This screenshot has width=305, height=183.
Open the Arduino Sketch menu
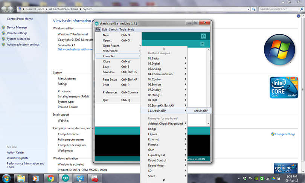(x=113, y=30)
